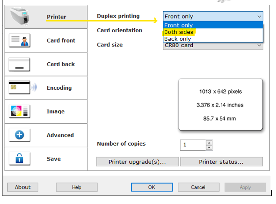Switch to the Encoding tab
Image resolution: width=276 pixels, height=204 pixels.
click(x=59, y=88)
